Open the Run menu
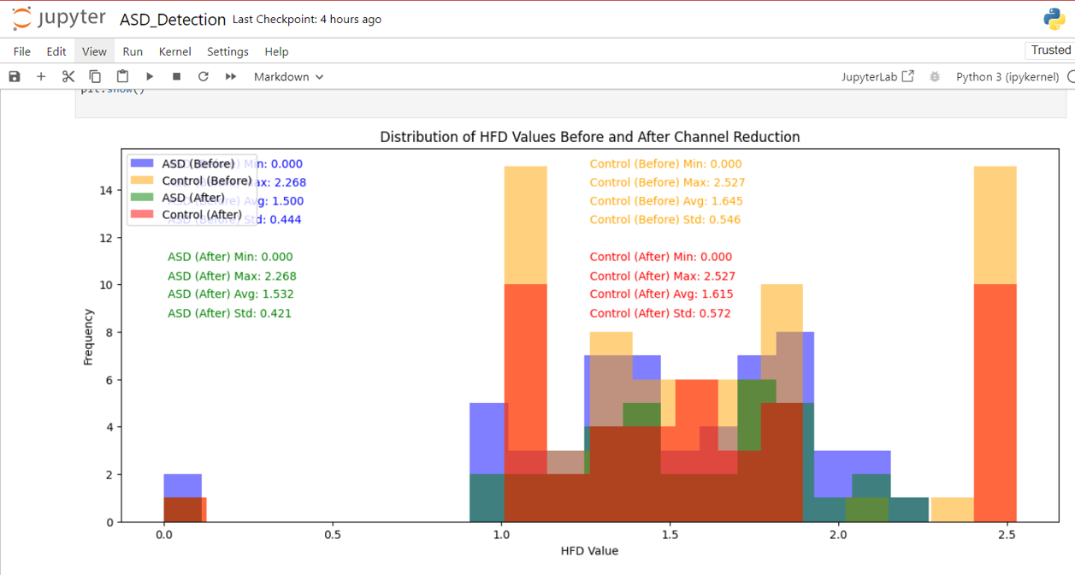 [133, 51]
